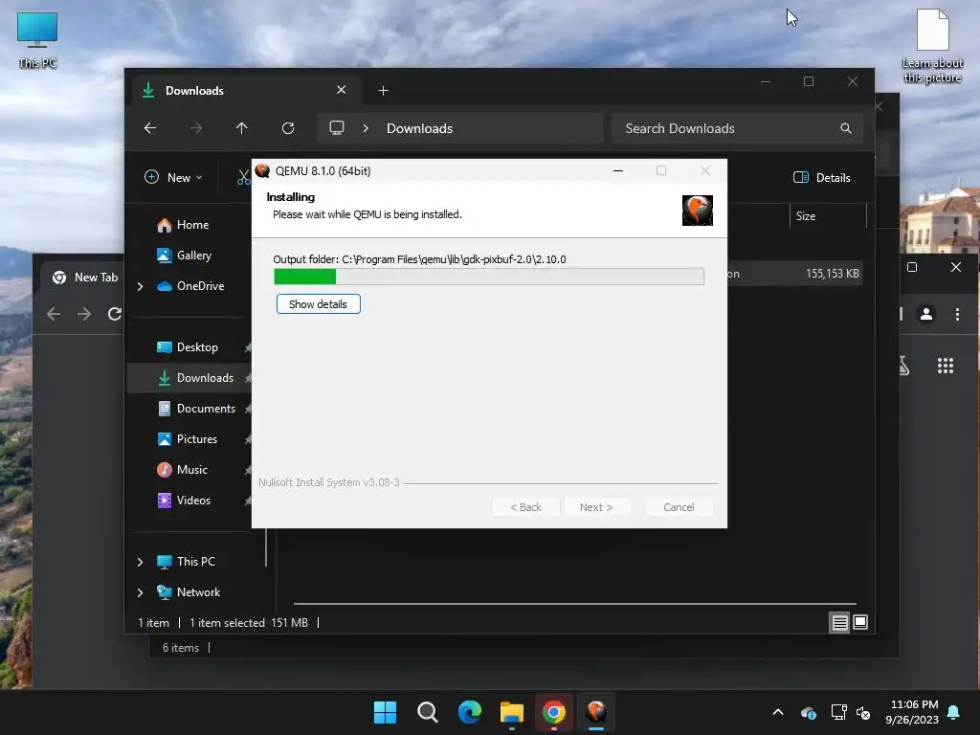Open clock showing 11:06 PM
Screen dimensions: 980x735
(x=912, y=712)
